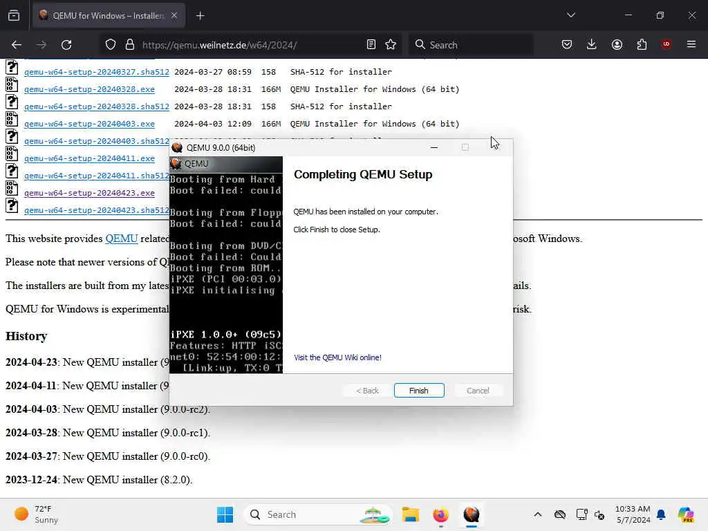Open a new browser tab
Image resolution: width=708 pixels, height=531 pixels.
click(x=201, y=16)
